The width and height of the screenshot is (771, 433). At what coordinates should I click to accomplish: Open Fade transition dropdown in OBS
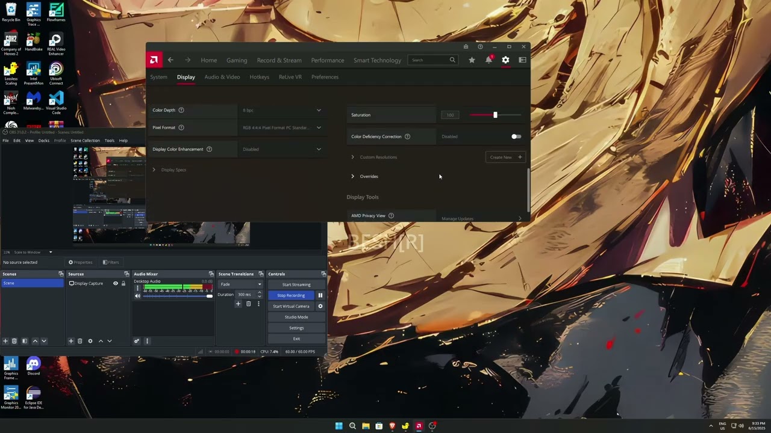pyautogui.click(x=240, y=284)
